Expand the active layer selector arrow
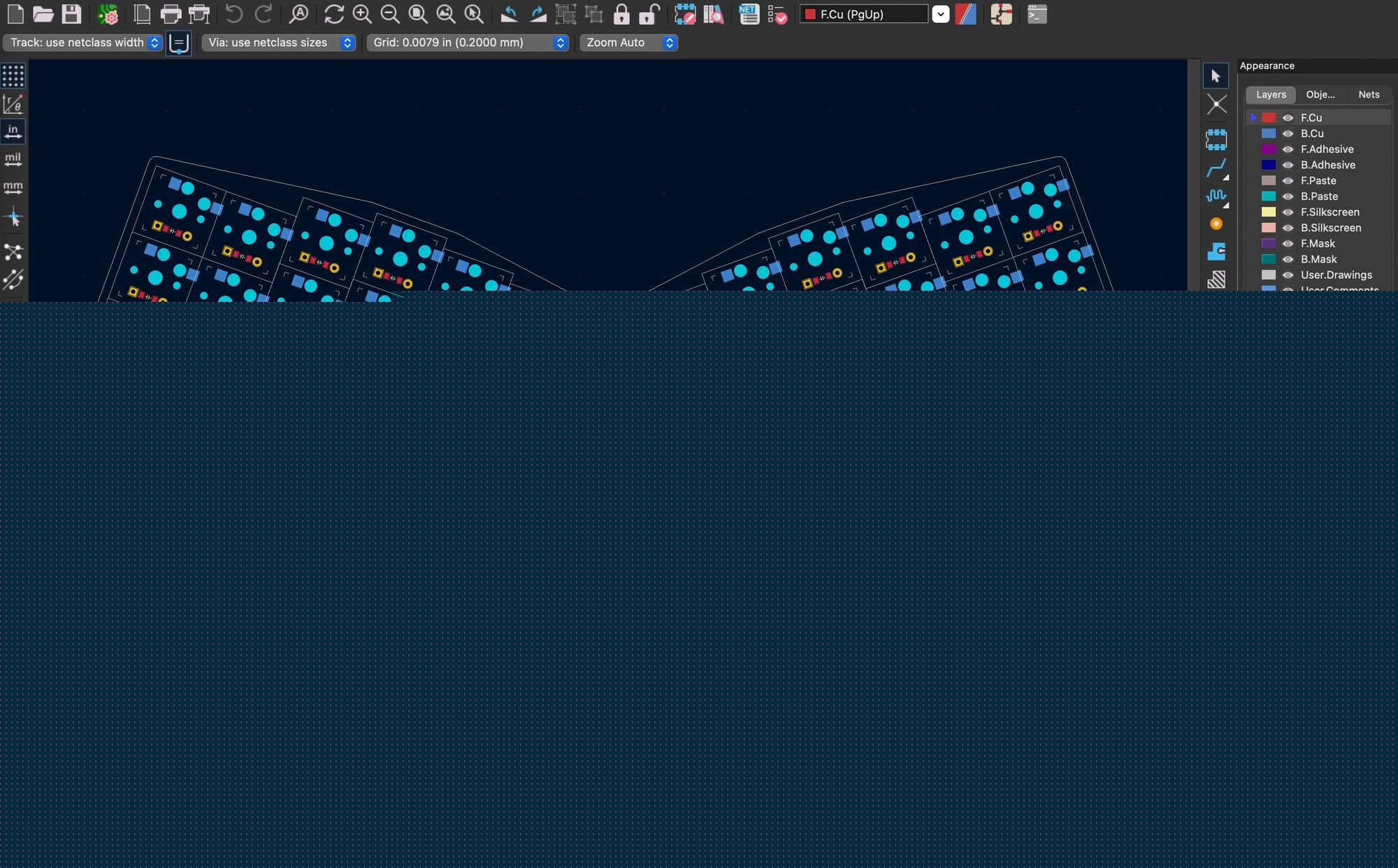1398x868 pixels. pyautogui.click(x=941, y=14)
